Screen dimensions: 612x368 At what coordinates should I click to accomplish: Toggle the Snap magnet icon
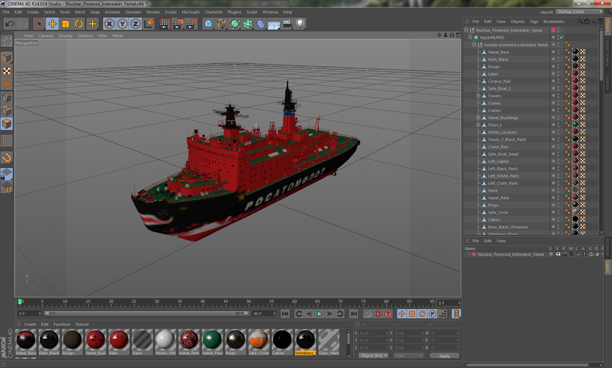[x=7, y=158]
